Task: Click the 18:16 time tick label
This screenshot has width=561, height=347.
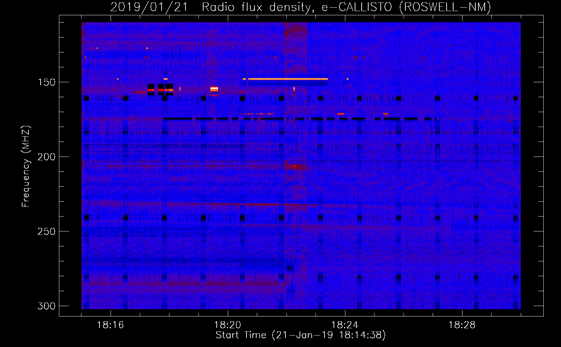Action: pos(111,325)
